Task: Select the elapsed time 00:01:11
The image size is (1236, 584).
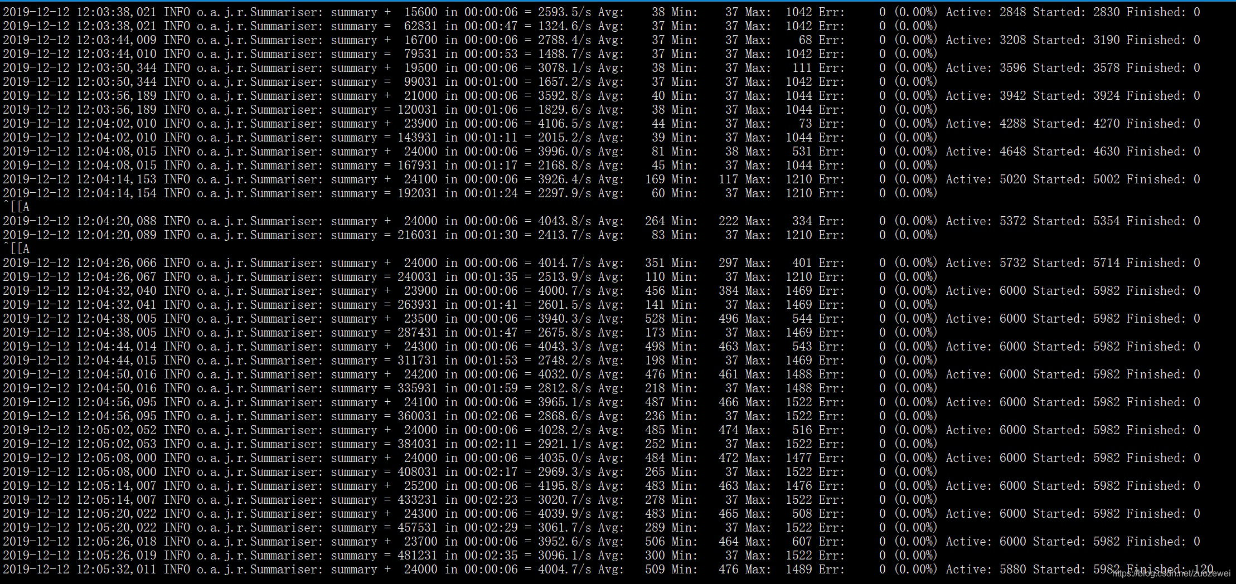Action: click(491, 138)
